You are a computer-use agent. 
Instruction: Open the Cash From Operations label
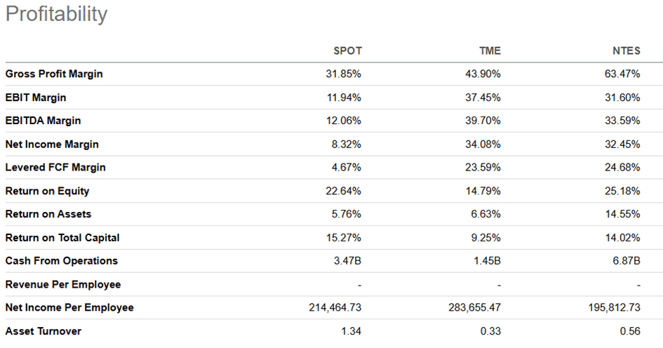coord(61,261)
